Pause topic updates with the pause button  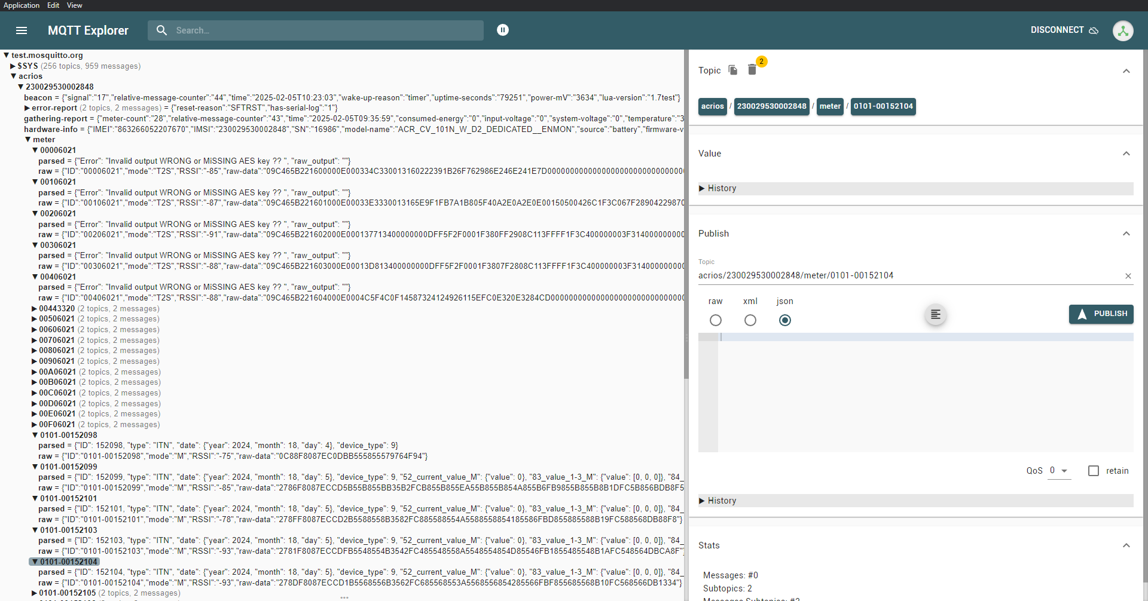click(x=503, y=30)
